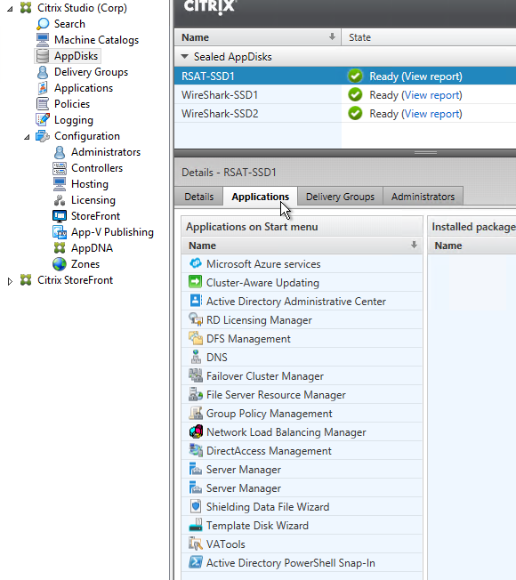
Task: Click the Administrators person icon in tree
Action: tap(60, 152)
